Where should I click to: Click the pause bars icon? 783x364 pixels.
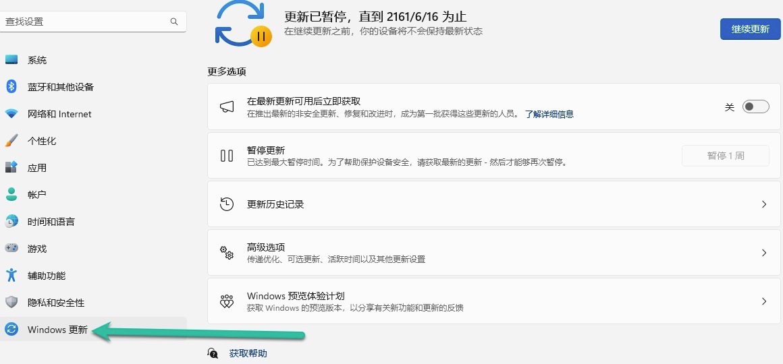point(227,156)
